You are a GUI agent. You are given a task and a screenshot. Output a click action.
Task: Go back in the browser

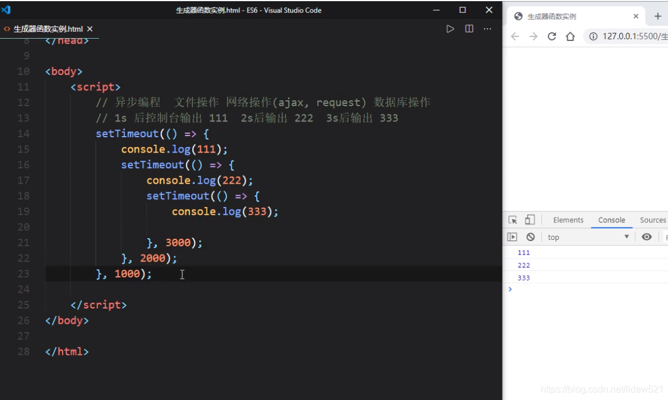point(514,36)
